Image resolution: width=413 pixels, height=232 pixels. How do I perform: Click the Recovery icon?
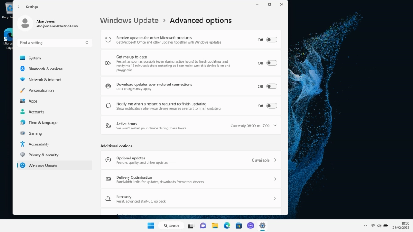click(x=108, y=199)
